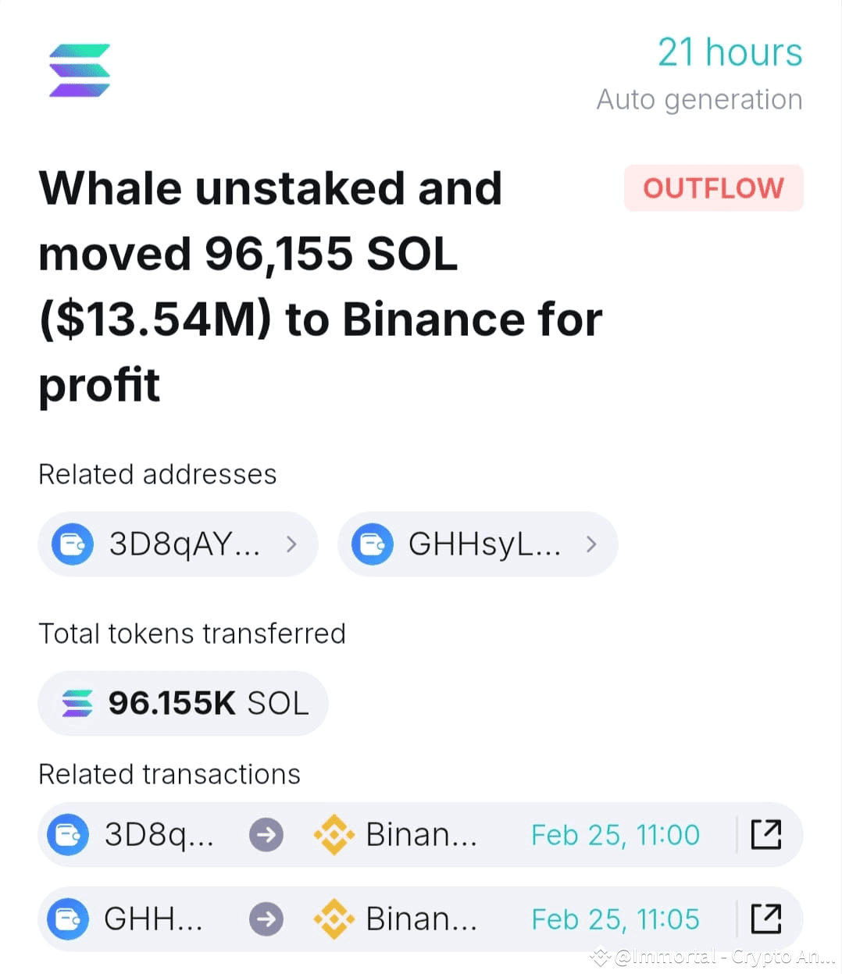Click the Solana logo at top left
This screenshot has height=974, width=842.
coord(79,70)
